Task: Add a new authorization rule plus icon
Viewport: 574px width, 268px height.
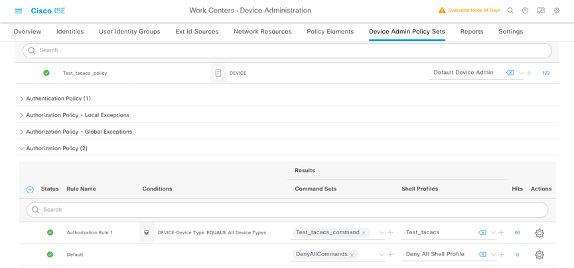Action: pos(30,189)
